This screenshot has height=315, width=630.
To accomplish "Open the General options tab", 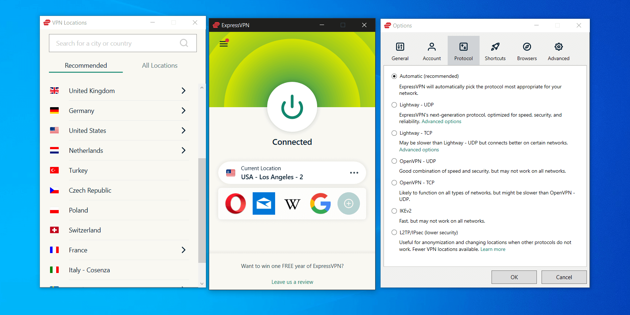I will pos(400,51).
